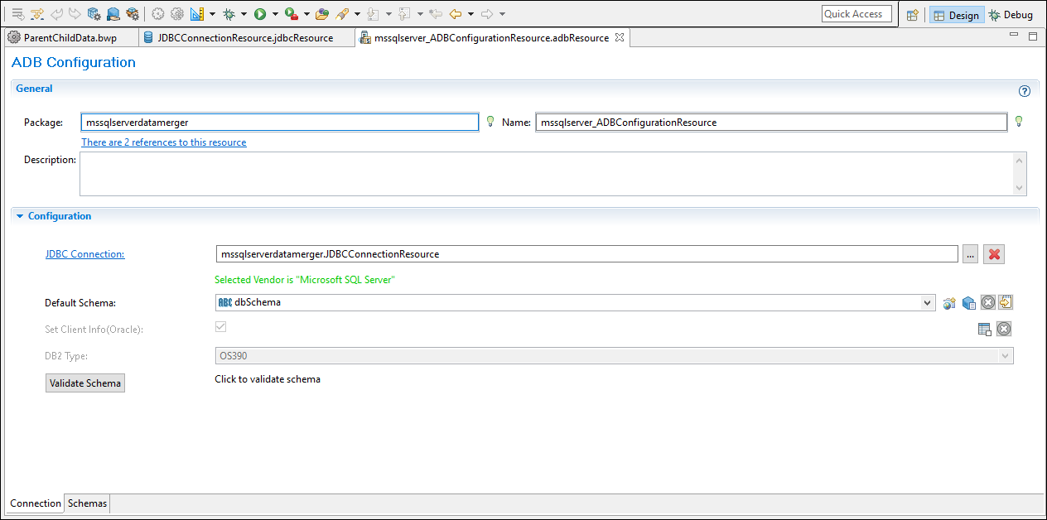The height and width of the screenshot is (520, 1047).
Task: Click the Open Perspective icon
Action: tap(912, 15)
